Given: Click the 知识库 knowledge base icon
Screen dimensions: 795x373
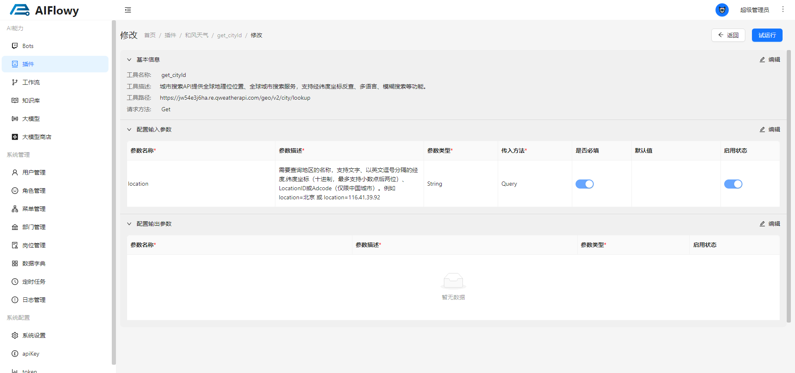Looking at the screenshot, I should (15, 100).
